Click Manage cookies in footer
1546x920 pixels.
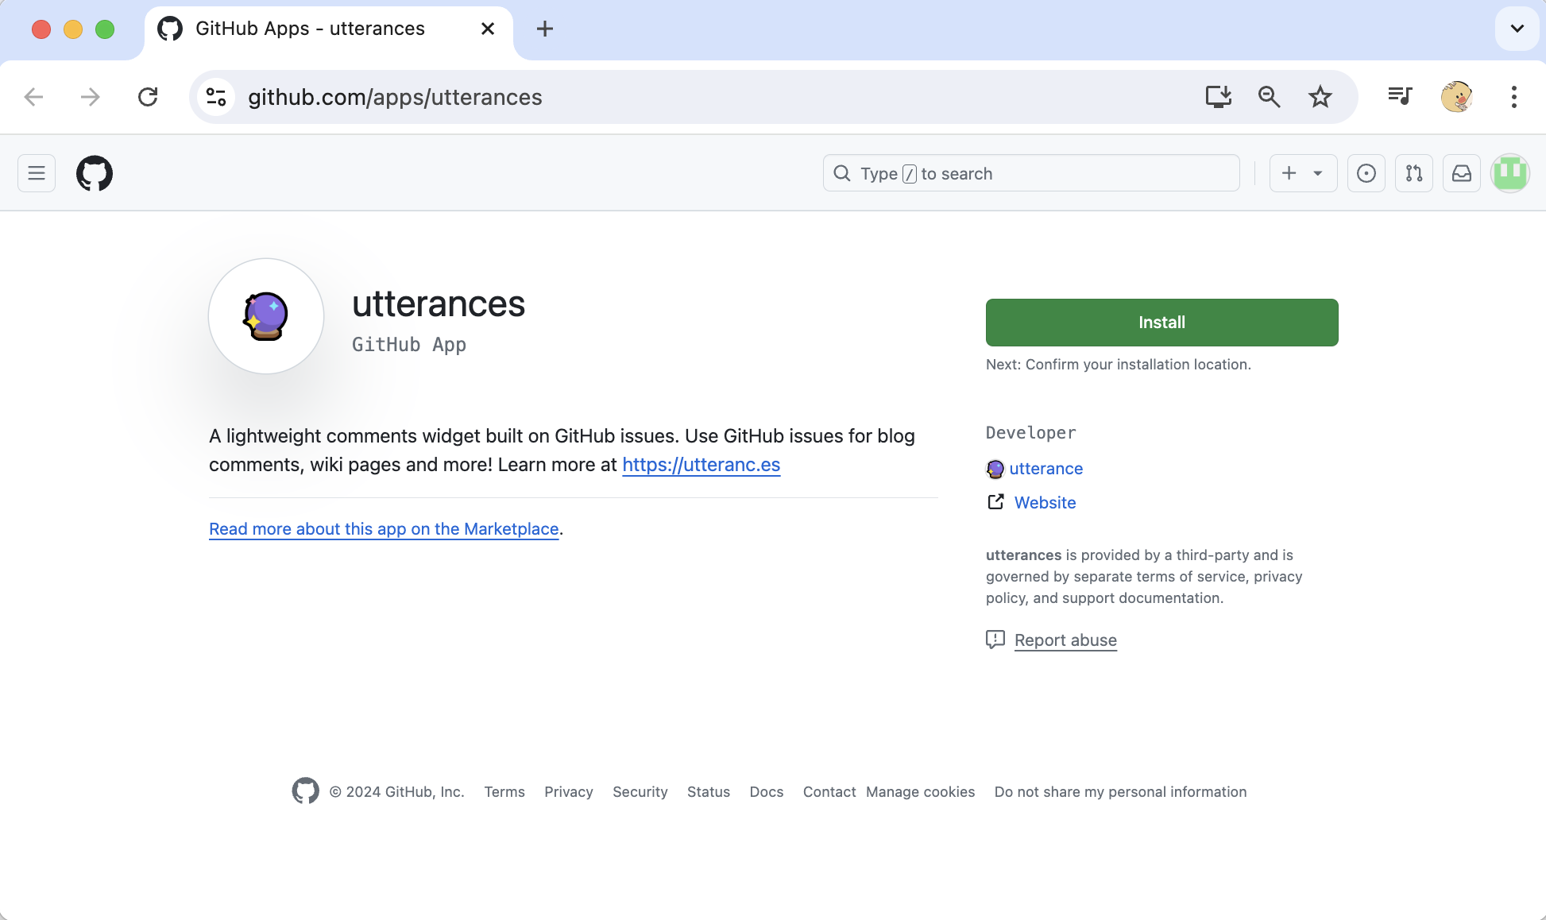click(x=920, y=792)
